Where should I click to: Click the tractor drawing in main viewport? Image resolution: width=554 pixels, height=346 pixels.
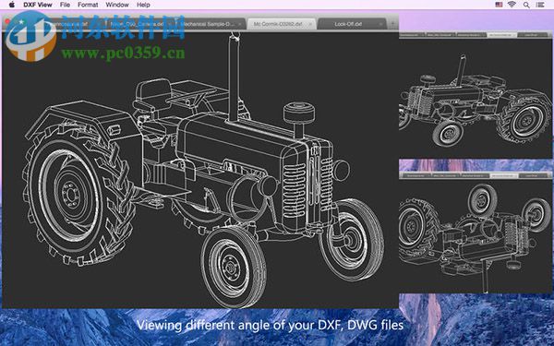[203, 170]
